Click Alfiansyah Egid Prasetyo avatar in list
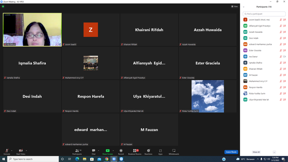The height and width of the screenshot is (162, 288). 245,26
